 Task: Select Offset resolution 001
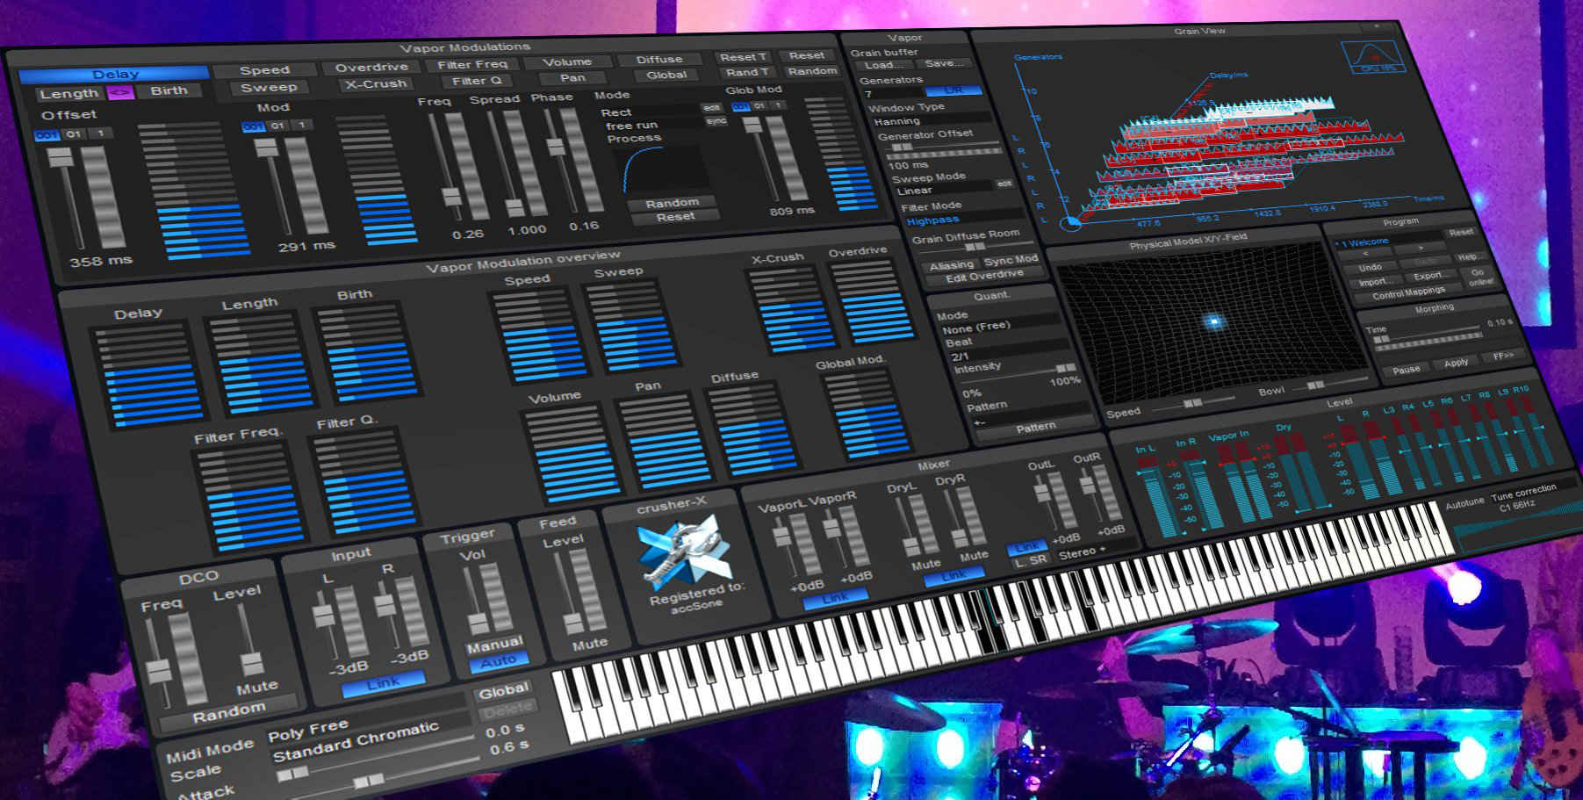point(47,135)
